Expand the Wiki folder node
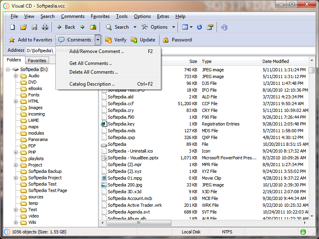319x239 pixels. tap(16, 222)
